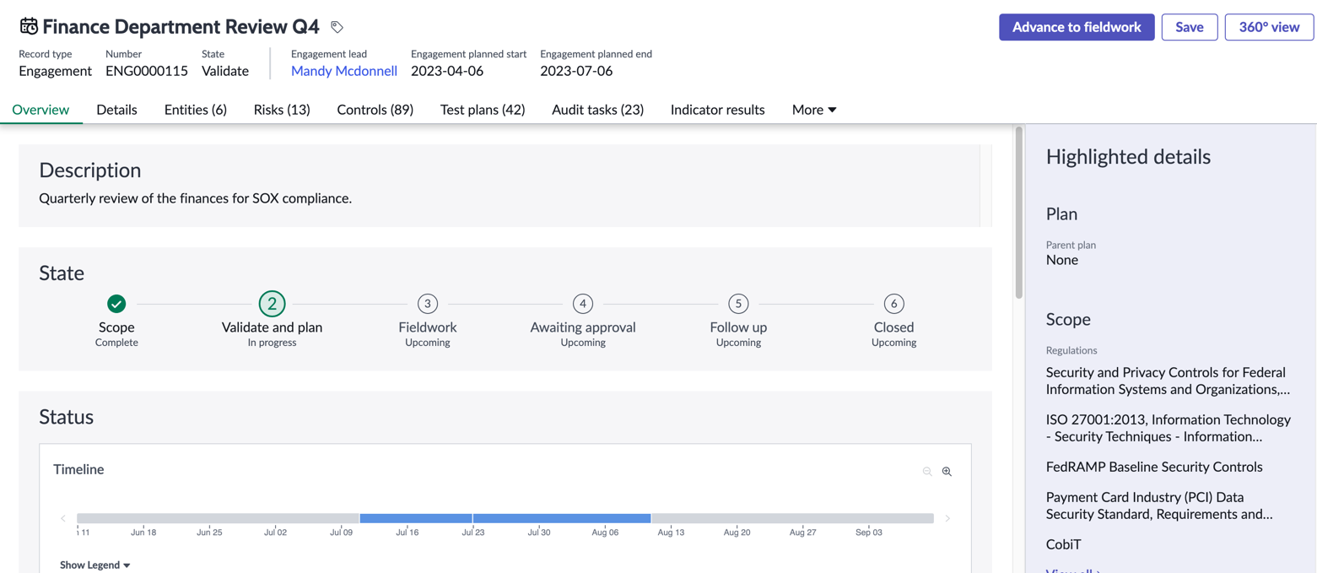Open the Test plans (42) tab

click(483, 110)
